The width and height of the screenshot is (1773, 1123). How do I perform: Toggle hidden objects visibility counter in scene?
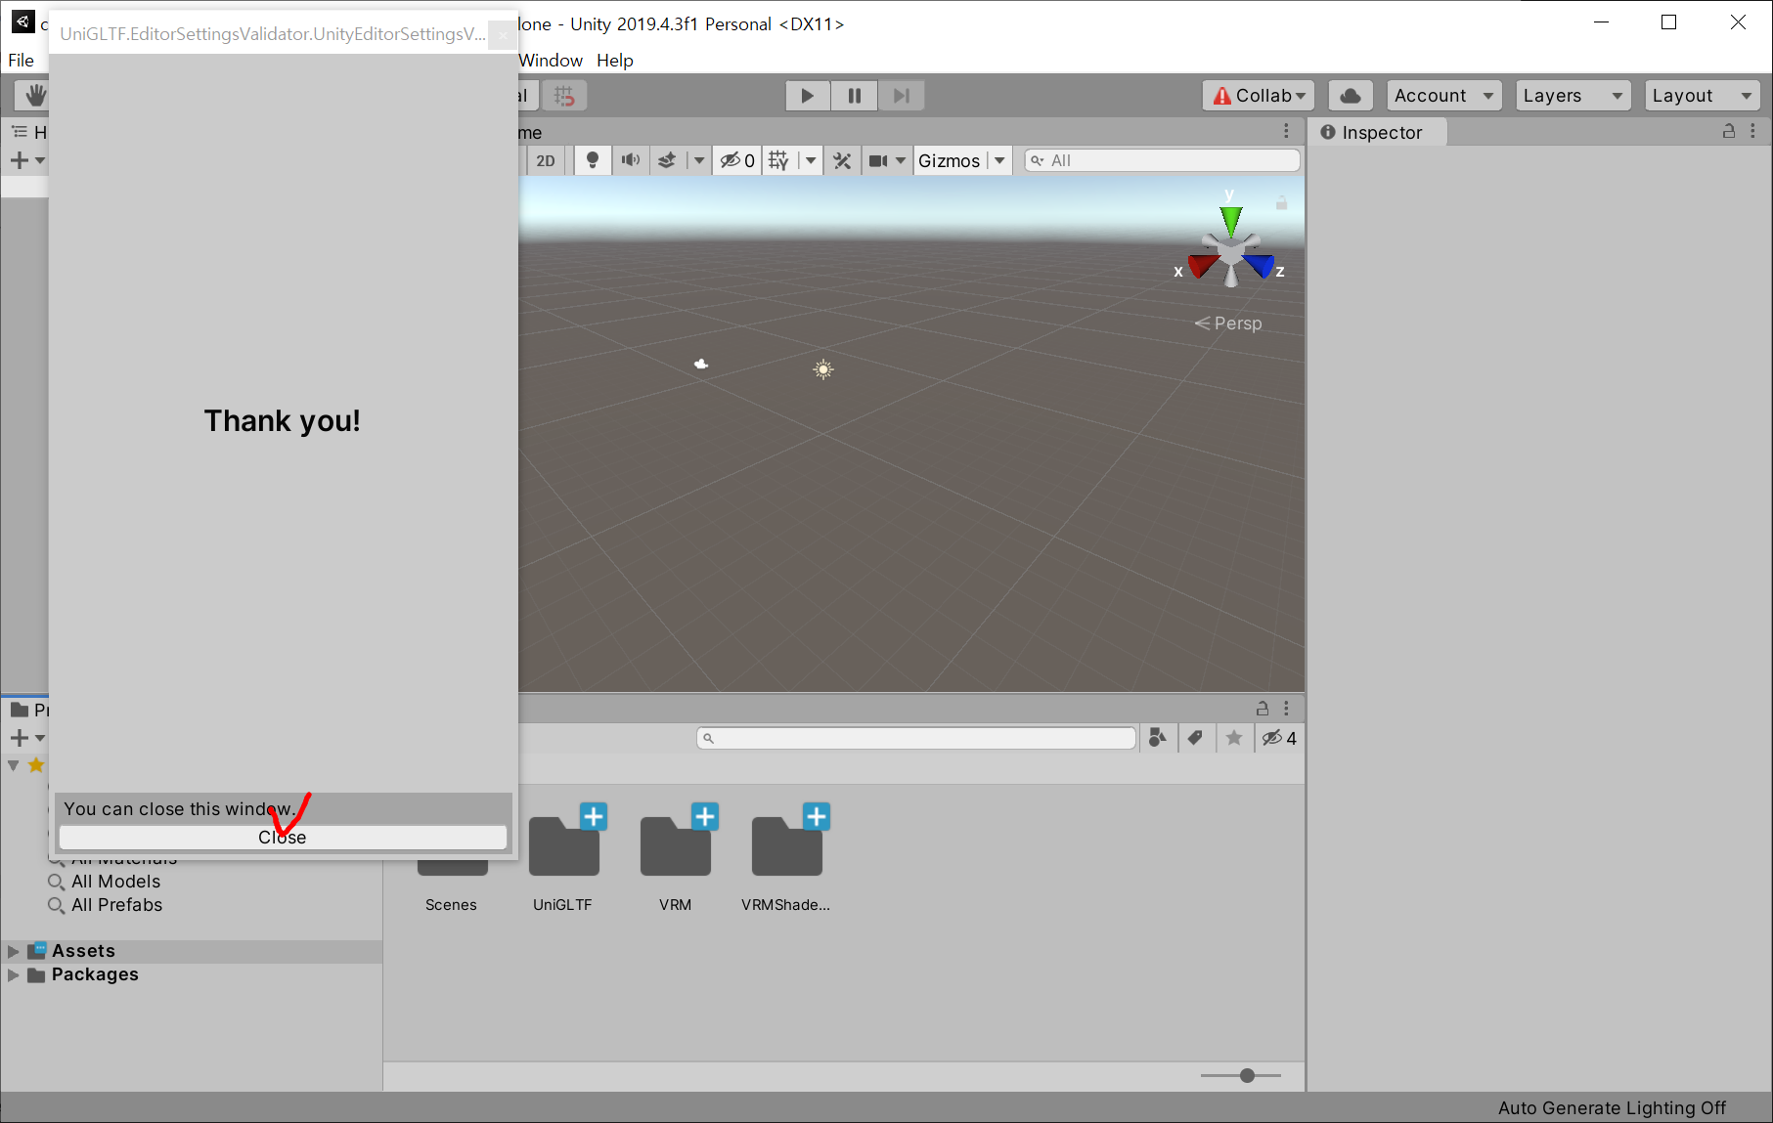(x=736, y=161)
